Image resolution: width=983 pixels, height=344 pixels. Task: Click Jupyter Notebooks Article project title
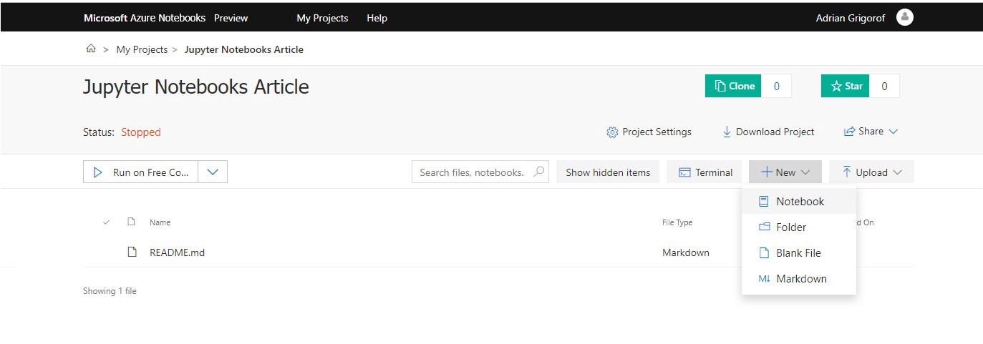point(196,87)
